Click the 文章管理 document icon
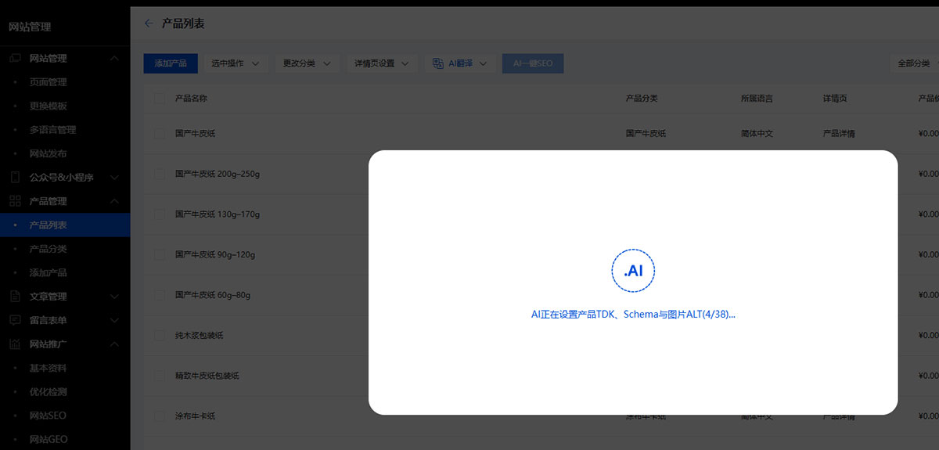The width and height of the screenshot is (939, 450). pyautogui.click(x=15, y=297)
